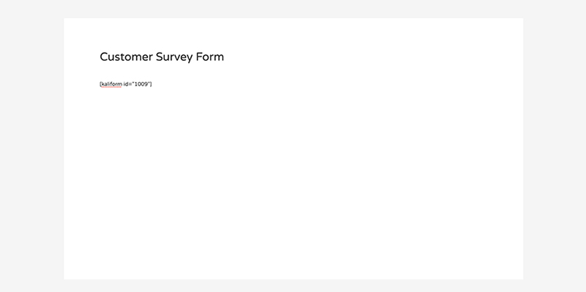The image size is (586, 292).
Task: Click the Customer Survey Form title
Action: click(162, 57)
